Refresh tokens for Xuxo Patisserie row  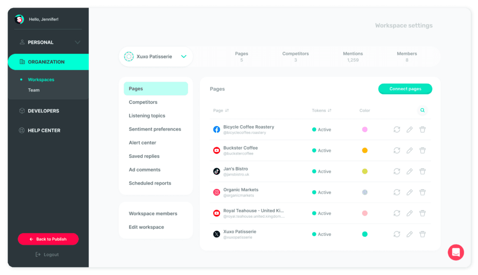coord(397,234)
